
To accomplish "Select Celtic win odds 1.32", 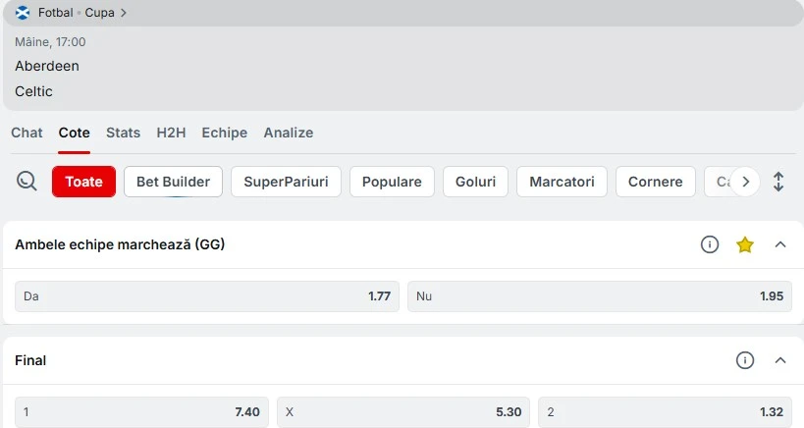I will click(665, 412).
